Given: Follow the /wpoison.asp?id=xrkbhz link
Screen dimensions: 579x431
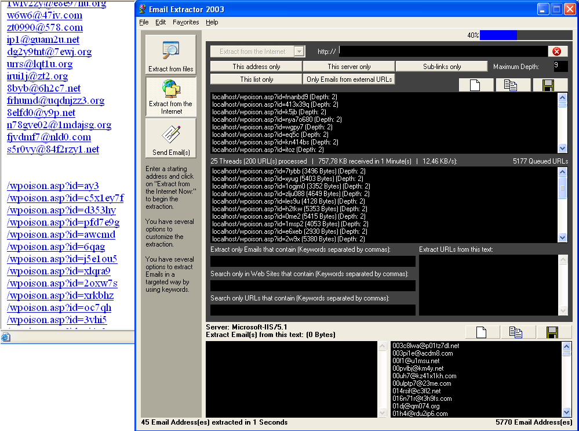Looking at the screenshot, I should pyautogui.click(x=60, y=295).
